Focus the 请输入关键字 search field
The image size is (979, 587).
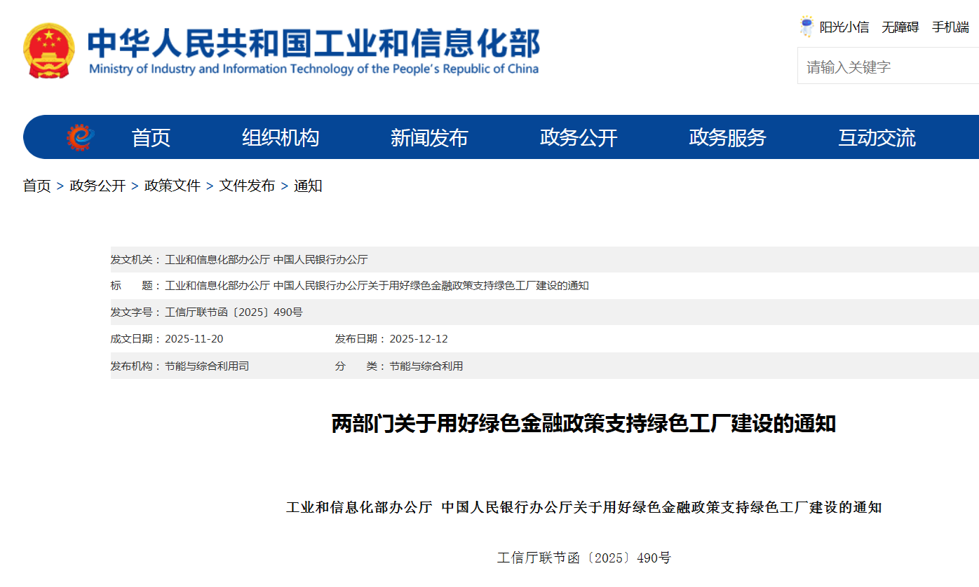(887, 67)
